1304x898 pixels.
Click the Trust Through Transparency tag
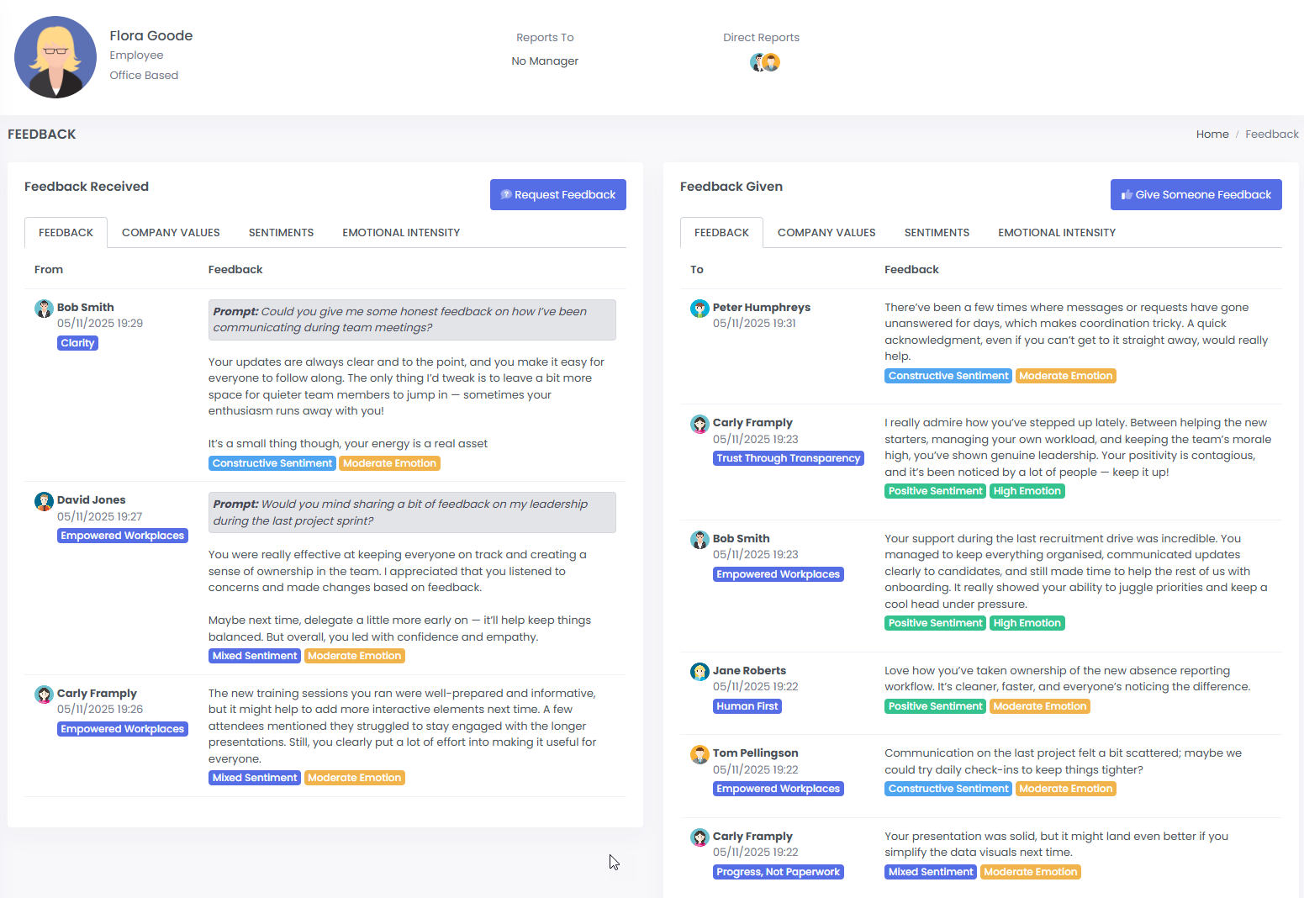click(788, 458)
